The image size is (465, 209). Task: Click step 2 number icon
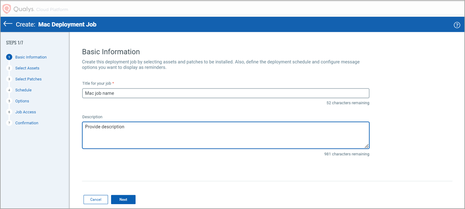coord(9,68)
